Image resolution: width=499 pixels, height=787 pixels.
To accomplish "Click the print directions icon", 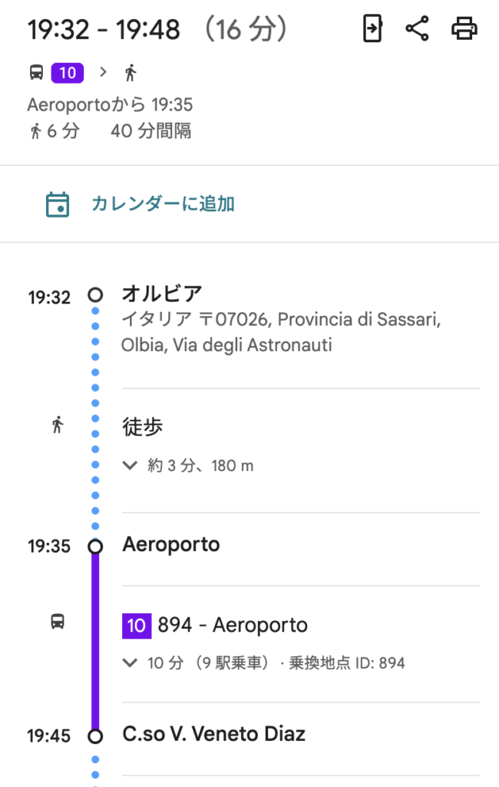I will (464, 29).
